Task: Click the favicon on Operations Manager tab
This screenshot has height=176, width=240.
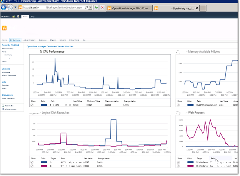Action: pos(109,8)
